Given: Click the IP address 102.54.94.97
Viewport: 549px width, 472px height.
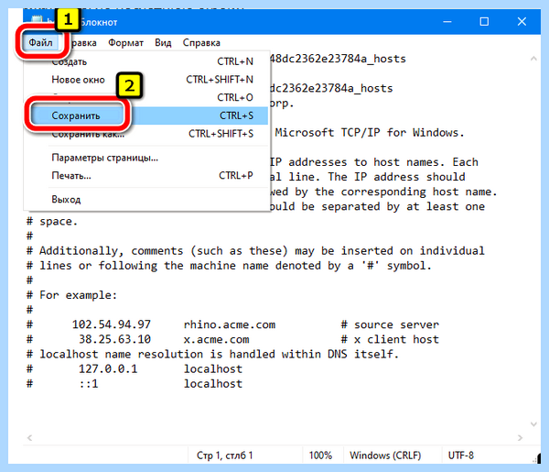Looking at the screenshot, I should point(112,324).
